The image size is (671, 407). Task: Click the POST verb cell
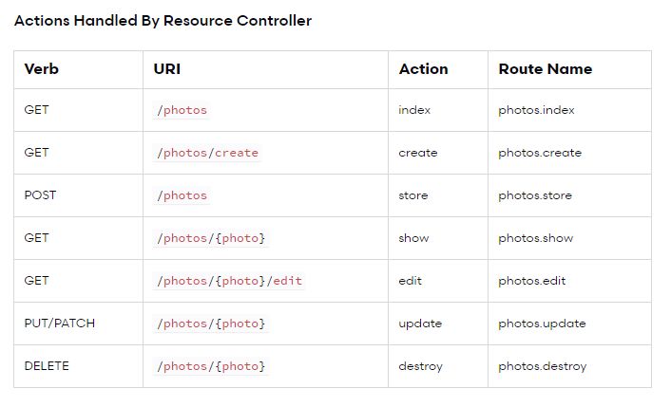40,195
